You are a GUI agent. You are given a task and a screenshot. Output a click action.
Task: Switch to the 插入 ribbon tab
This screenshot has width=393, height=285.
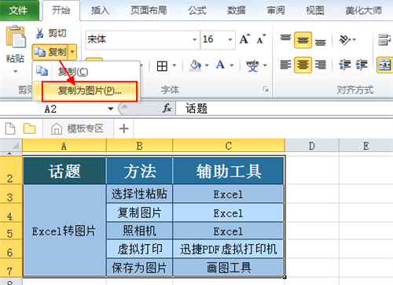[x=100, y=10]
